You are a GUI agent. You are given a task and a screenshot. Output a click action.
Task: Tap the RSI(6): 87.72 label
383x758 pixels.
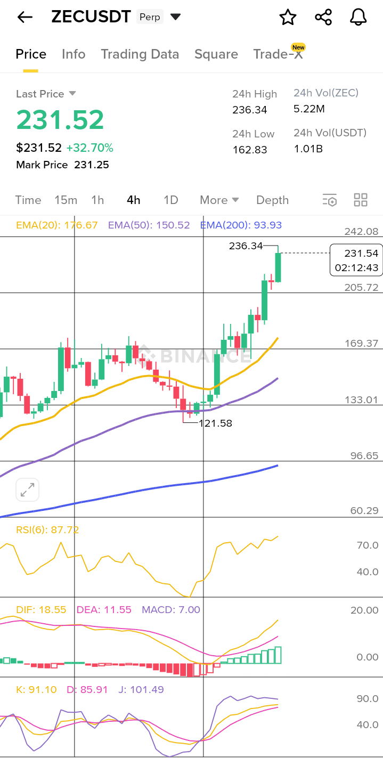click(47, 530)
